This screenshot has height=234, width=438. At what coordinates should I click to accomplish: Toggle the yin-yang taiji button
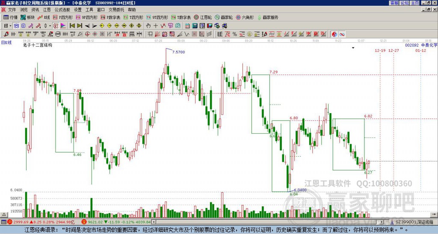click(x=334, y=34)
